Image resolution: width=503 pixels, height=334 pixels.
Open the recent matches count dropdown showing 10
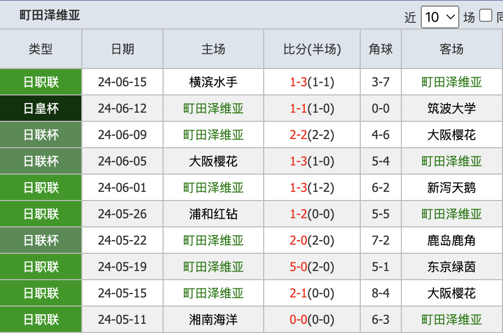[x=439, y=17]
